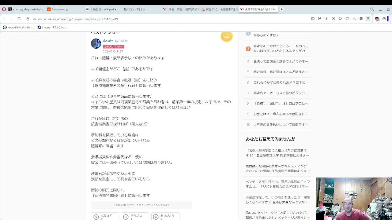Click the edit page note icon
The image size is (392, 220).
pos(320,19)
